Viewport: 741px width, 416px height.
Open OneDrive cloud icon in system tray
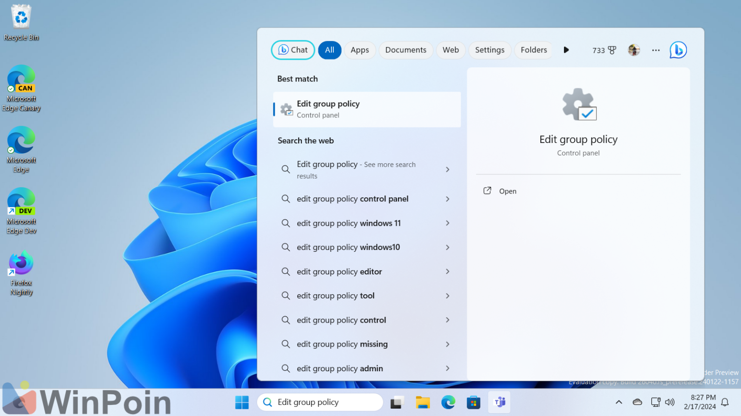(x=637, y=402)
